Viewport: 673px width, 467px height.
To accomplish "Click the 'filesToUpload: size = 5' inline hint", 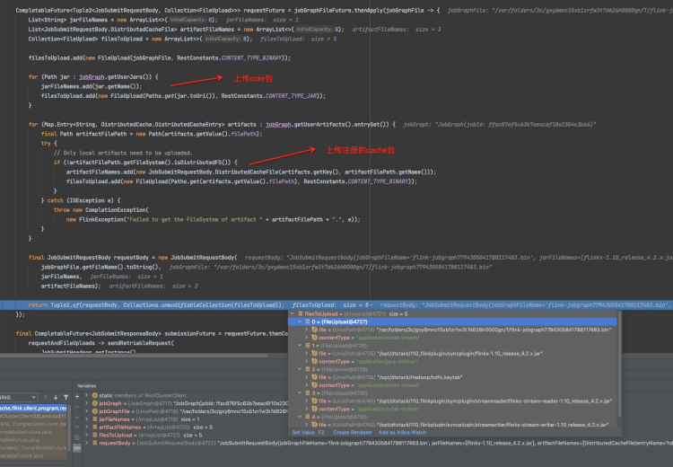I will pos(331,305).
